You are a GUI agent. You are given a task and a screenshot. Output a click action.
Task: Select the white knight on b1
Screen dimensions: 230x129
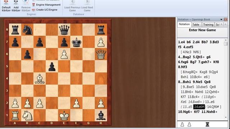pos(27,115)
